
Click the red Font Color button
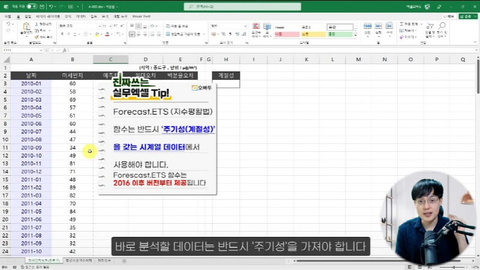coord(107,34)
